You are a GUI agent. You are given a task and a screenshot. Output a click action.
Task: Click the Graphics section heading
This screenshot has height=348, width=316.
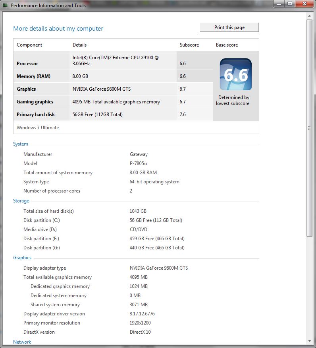(x=22, y=258)
